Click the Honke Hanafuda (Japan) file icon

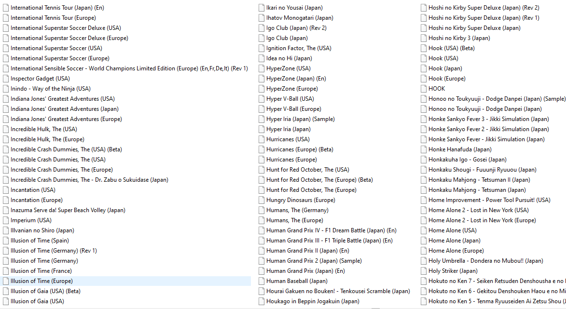[424, 149]
